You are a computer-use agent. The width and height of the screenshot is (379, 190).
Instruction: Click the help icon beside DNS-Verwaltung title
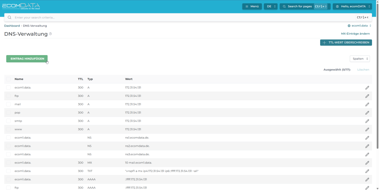coord(50,34)
